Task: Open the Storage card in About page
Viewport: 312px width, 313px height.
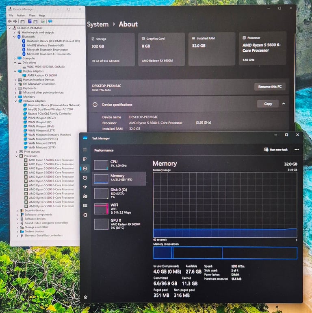Action: pos(111,50)
